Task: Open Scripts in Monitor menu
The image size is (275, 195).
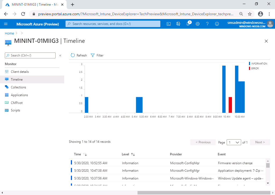Action: pyautogui.click(x=32, y=110)
